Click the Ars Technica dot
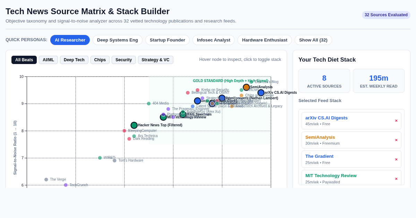 click(x=134, y=136)
